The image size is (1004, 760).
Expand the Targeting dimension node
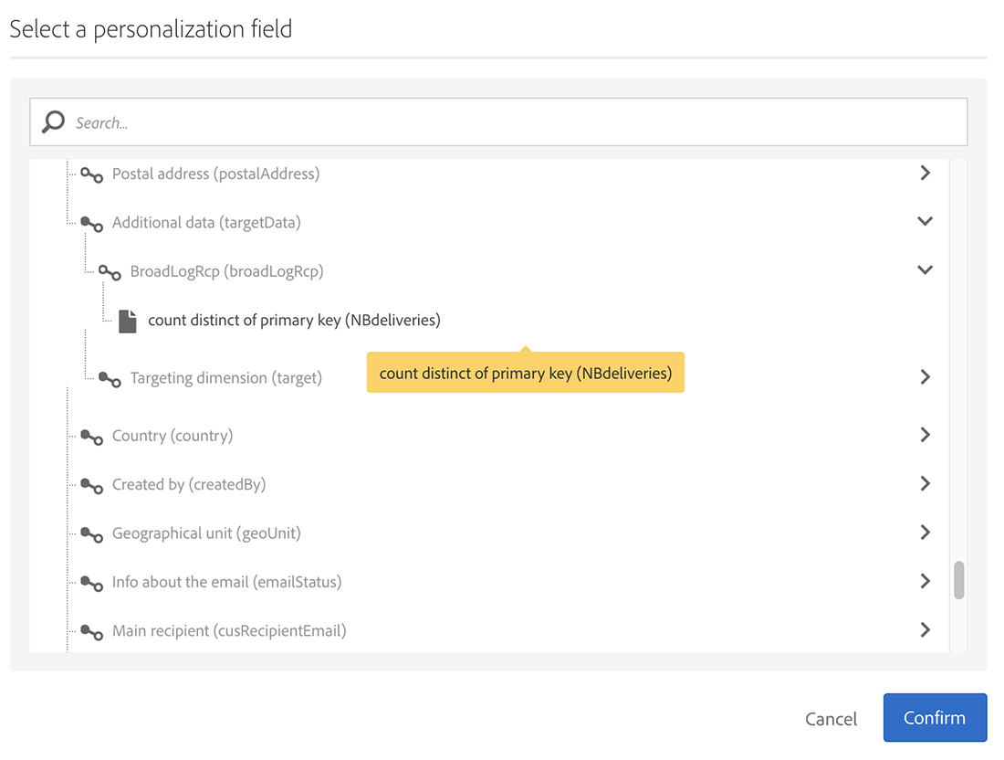[925, 377]
